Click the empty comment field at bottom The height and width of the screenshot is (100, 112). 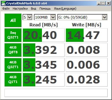point(56,93)
